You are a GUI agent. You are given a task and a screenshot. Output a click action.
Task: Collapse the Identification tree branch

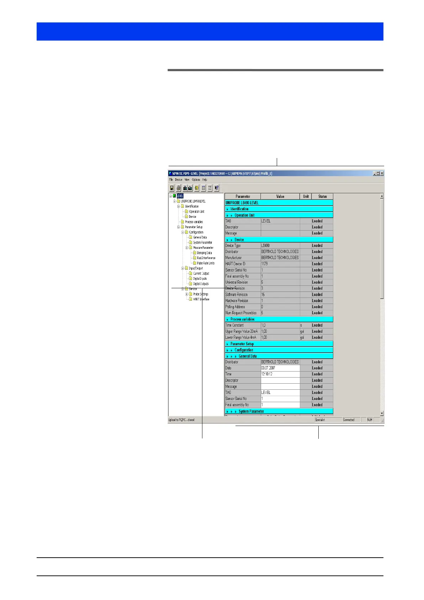[x=179, y=206]
